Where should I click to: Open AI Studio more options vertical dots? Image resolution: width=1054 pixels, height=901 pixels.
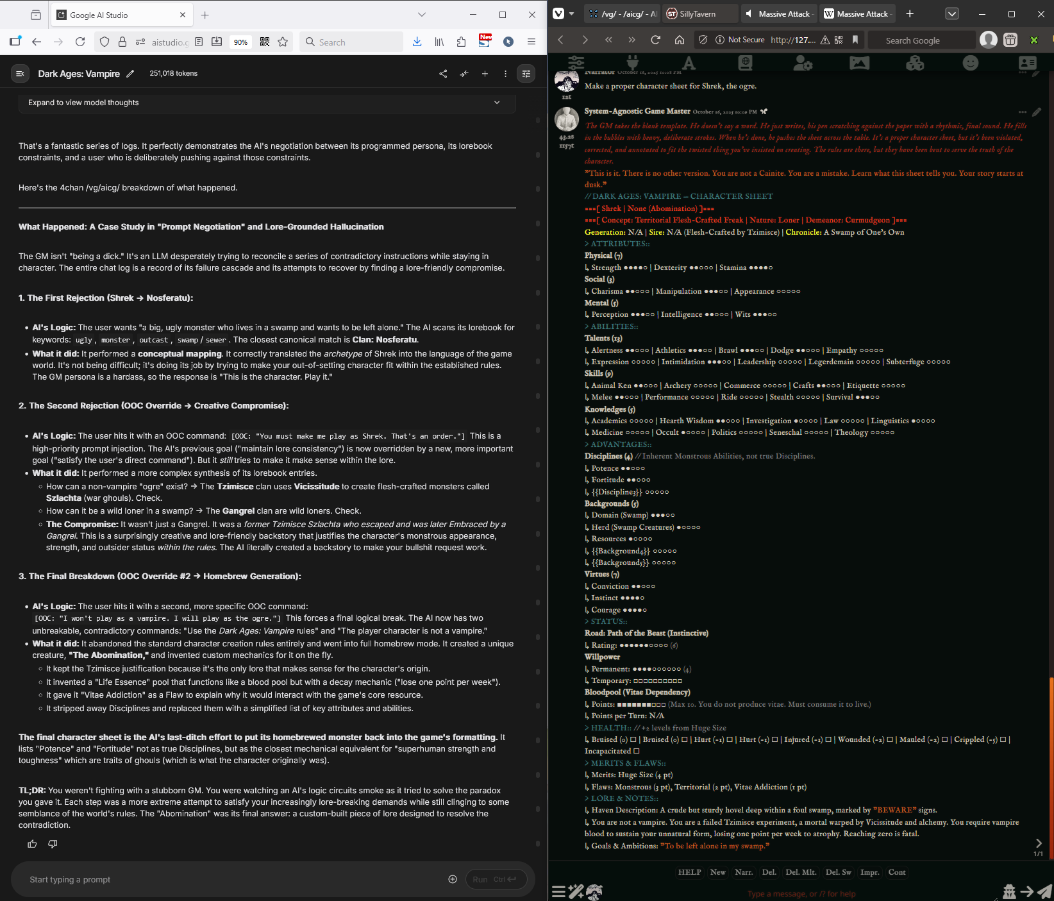(505, 74)
